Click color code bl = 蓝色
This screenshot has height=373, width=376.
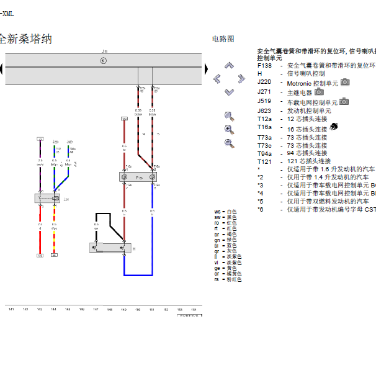point(225,246)
